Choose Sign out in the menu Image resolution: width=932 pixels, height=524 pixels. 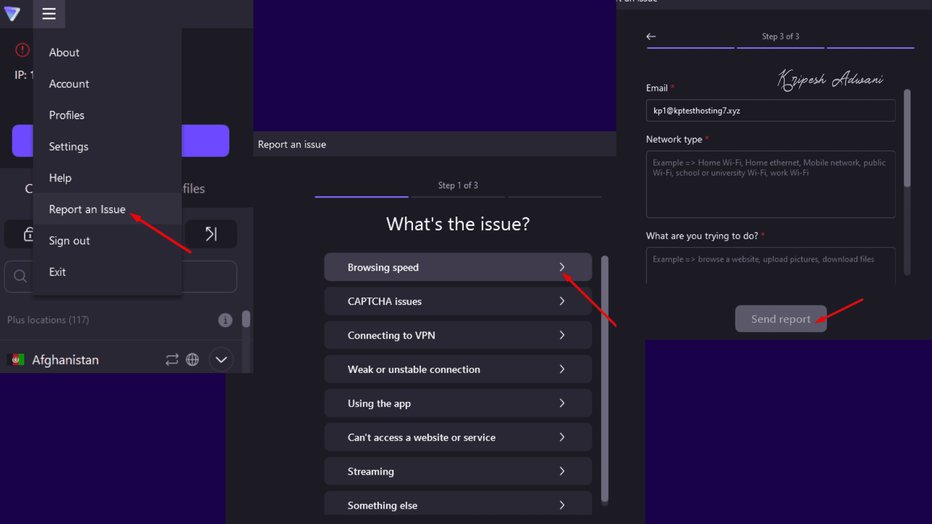(69, 241)
